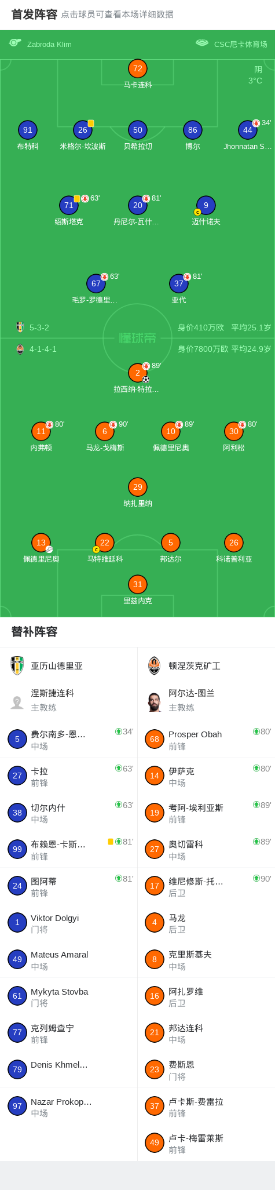275x1190 pixels.
Task: Open substitute 68 Prosper Obah
Action: point(206,740)
